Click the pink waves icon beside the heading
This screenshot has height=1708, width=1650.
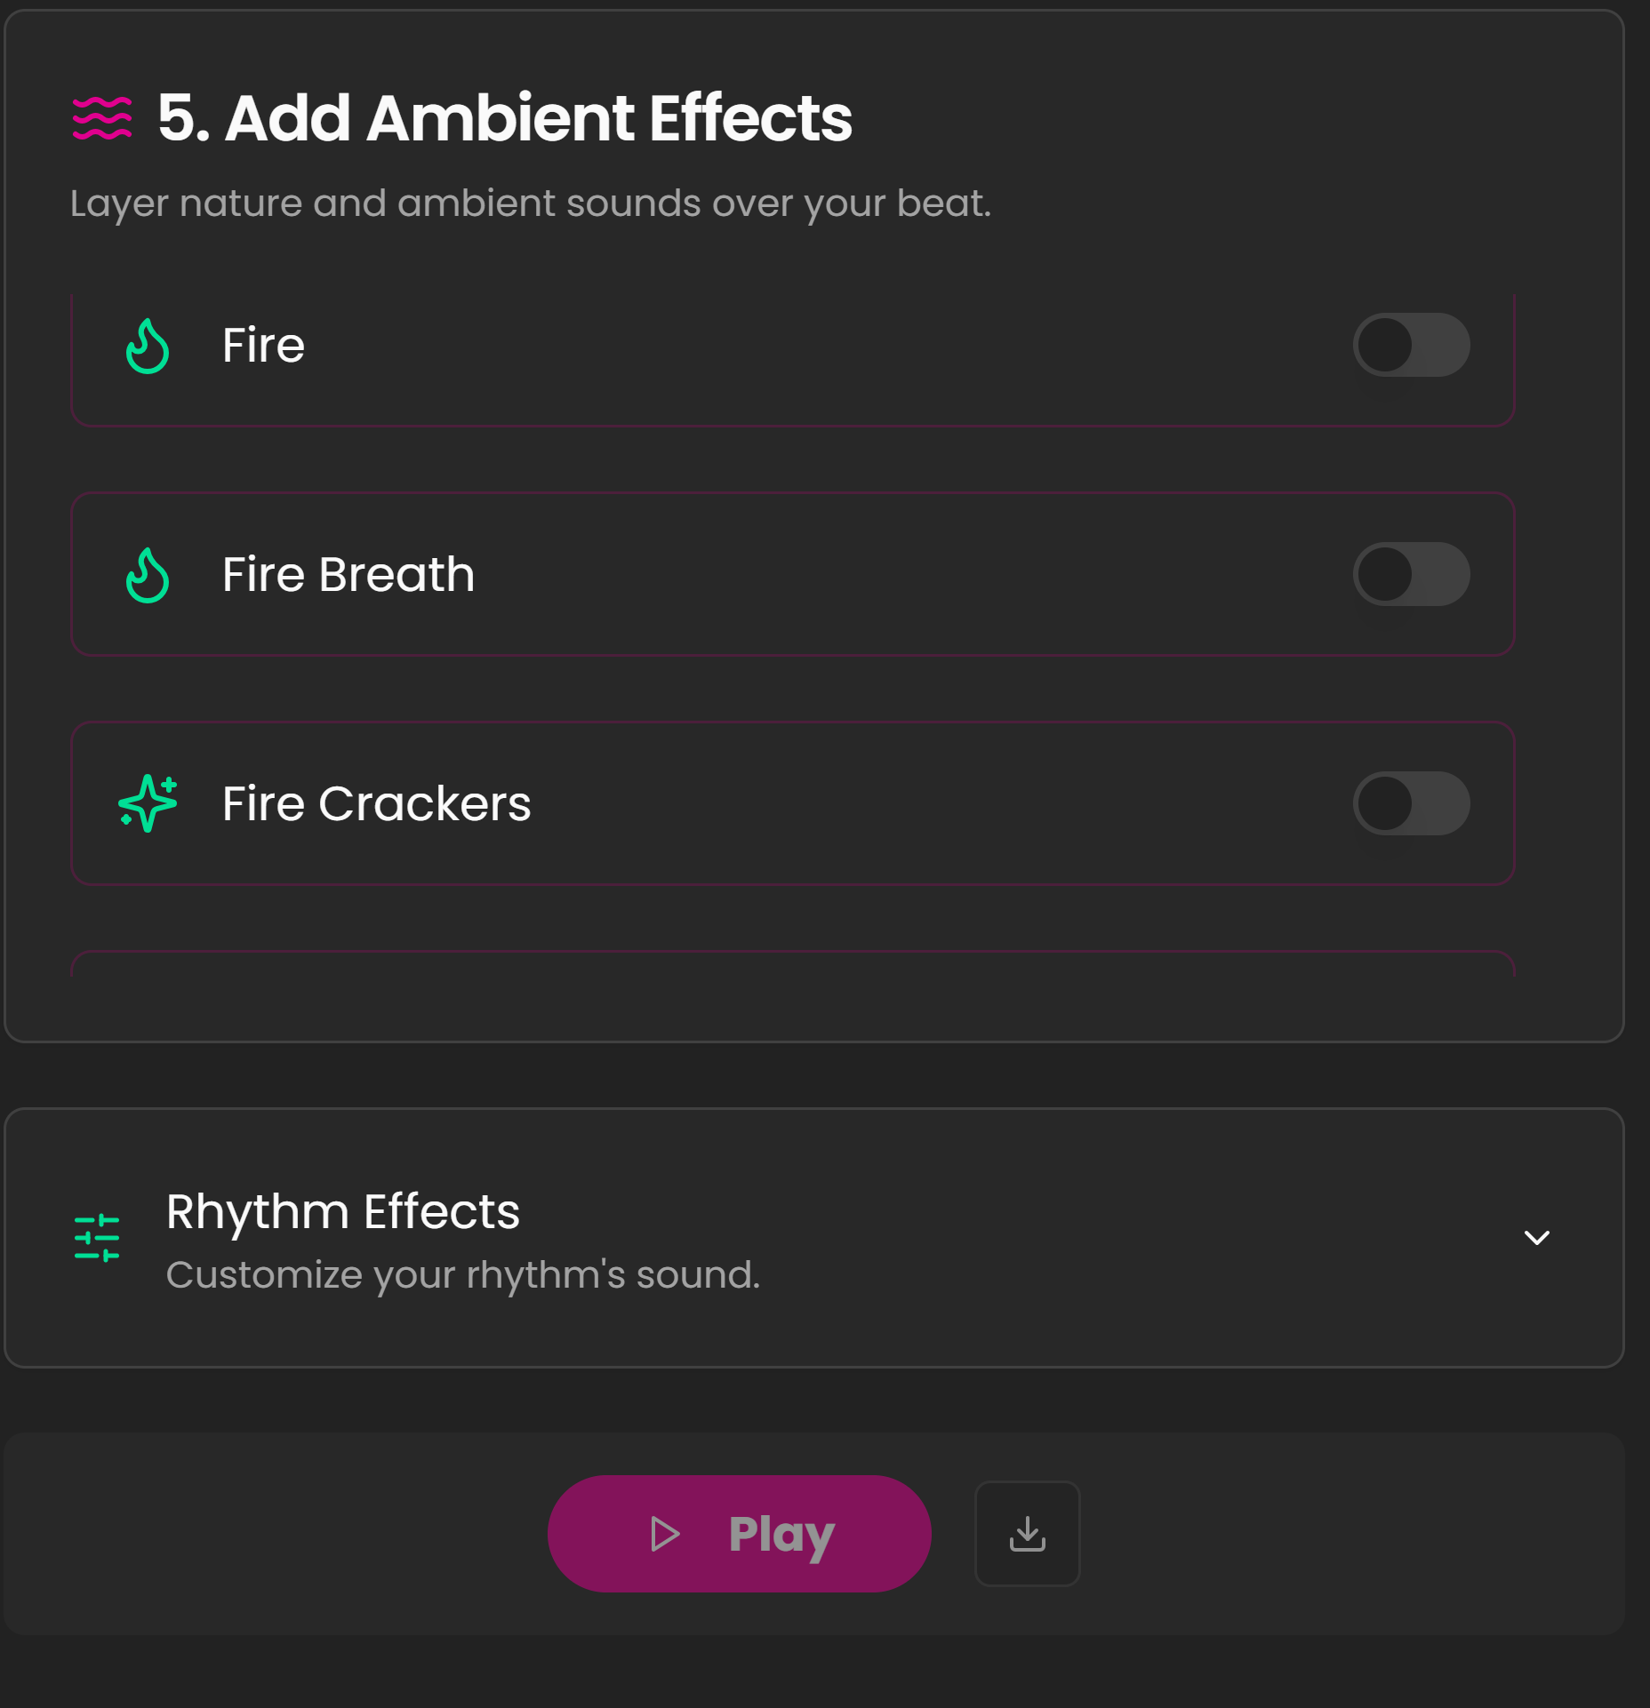pos(102,118)
